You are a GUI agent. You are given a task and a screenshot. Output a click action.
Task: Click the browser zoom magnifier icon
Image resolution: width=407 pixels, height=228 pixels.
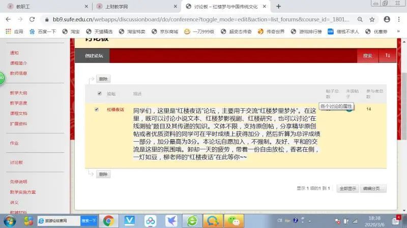[x=358, y=19]
